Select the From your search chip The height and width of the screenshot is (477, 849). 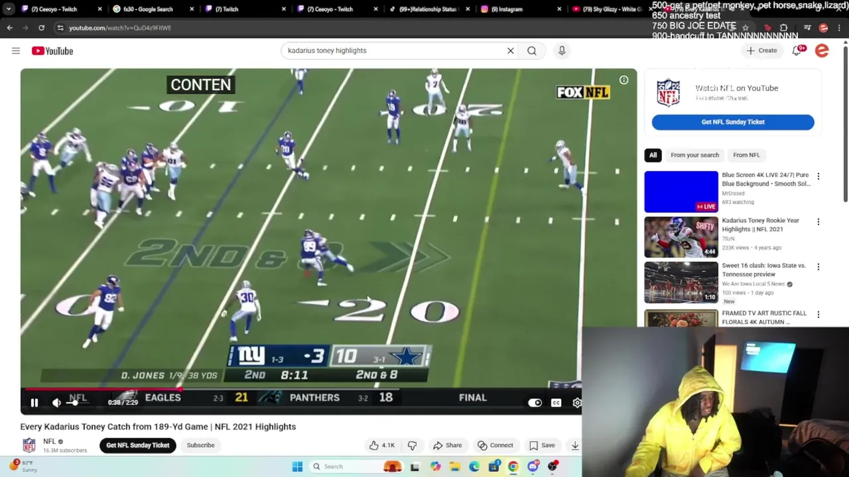(x=694, y=155)
